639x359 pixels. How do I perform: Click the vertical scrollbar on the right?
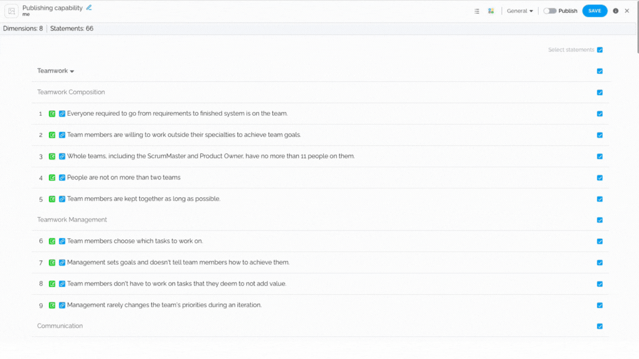click(637, 28)
